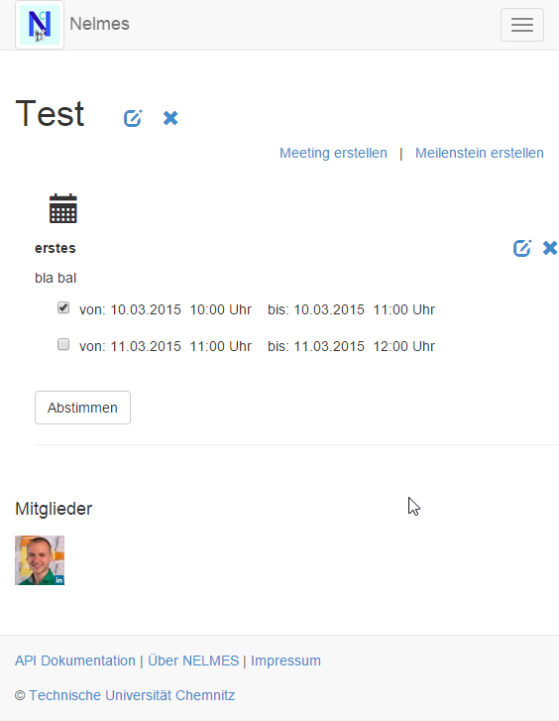This screenshot has width=559, height=721.
Task: Uncheck the 10.03.2015 10:00 Uhr time slot
Action: 63,307
